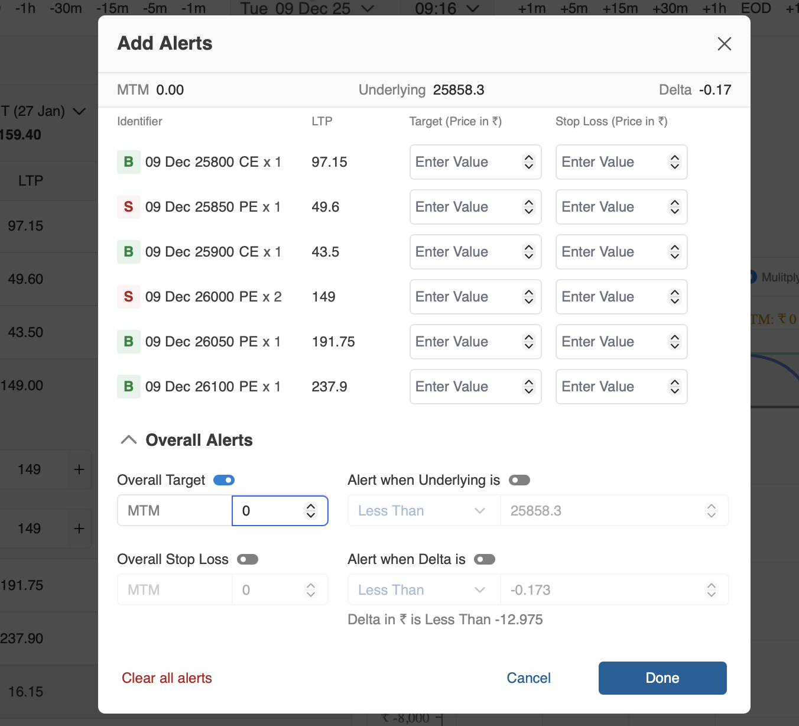Click Buy badge for 26050 PE
This screenshot has width=799, height=726.
[x=128, y=342]
